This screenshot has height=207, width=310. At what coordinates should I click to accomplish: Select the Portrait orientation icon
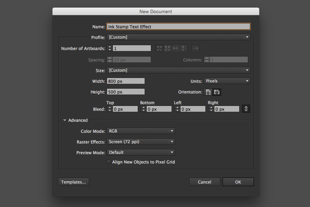pos(208,92)
